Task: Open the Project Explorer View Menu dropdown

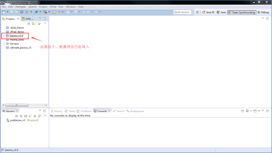Action: coord(45,23)
